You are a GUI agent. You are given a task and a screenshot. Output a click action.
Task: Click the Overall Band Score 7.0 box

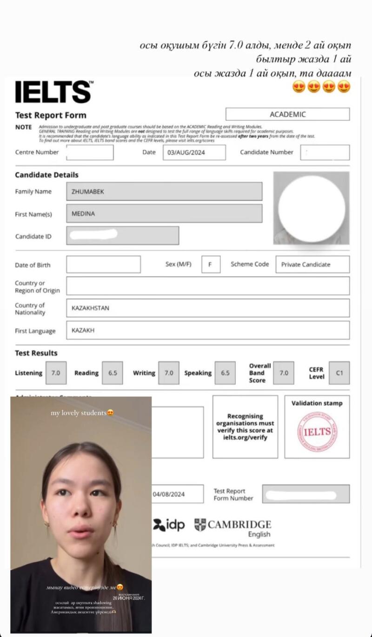click(284, 373)
